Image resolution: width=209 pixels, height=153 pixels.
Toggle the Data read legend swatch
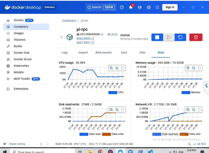coord(84,134)
